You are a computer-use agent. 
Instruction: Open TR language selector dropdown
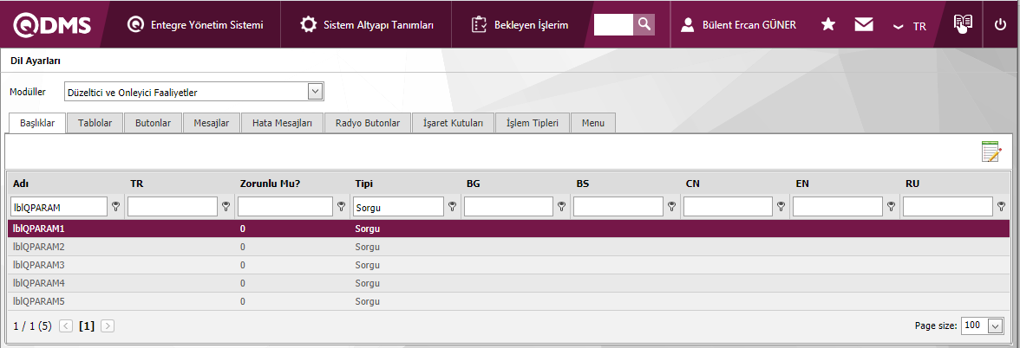click(910, 26)
